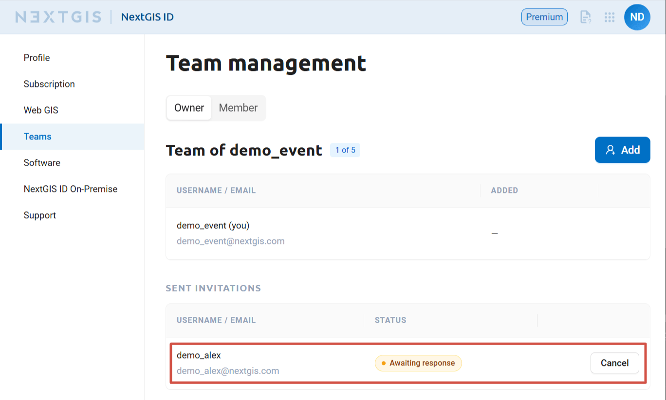Viewport: 666px width, 400px height.
Task: Click the ADDED column header
Action: 504,191
